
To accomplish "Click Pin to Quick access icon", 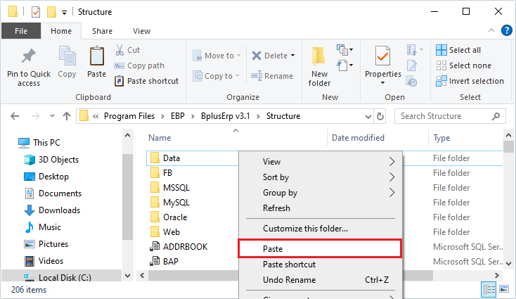I will tap(29, 56).
